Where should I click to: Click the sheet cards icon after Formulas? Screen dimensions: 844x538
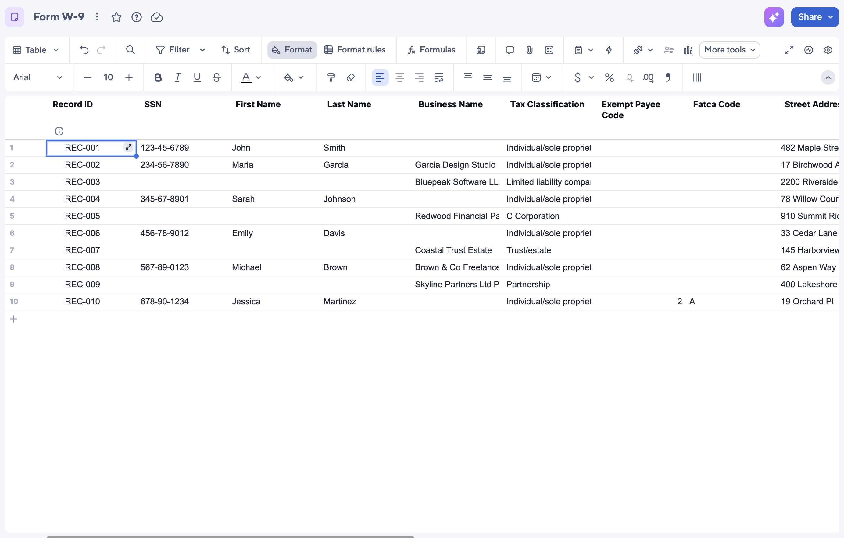(x=481, y=50)
